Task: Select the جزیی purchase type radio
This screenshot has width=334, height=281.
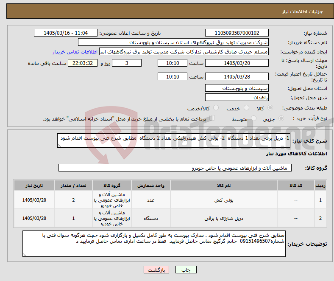Action: point(281,118)
